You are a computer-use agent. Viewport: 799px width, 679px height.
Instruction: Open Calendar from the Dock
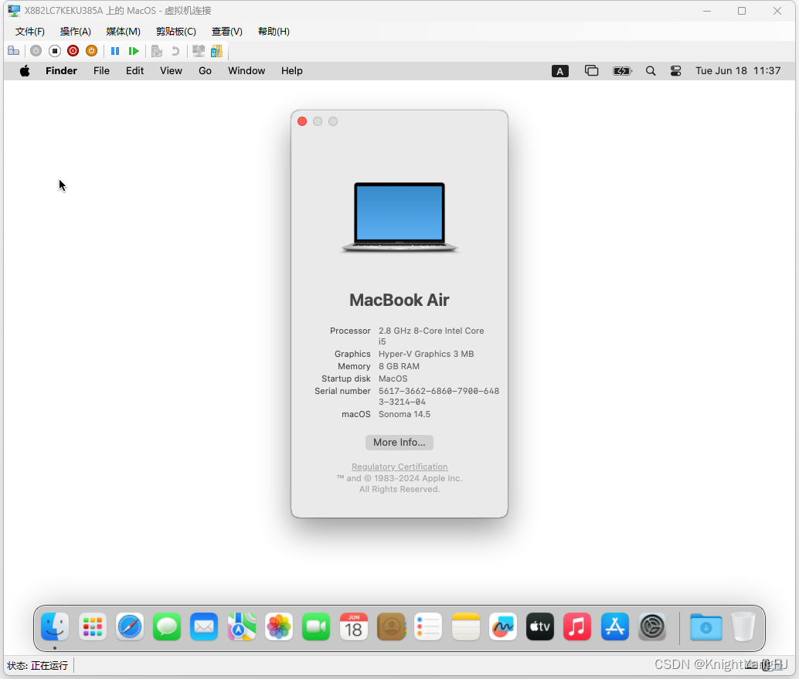(354, 627)
